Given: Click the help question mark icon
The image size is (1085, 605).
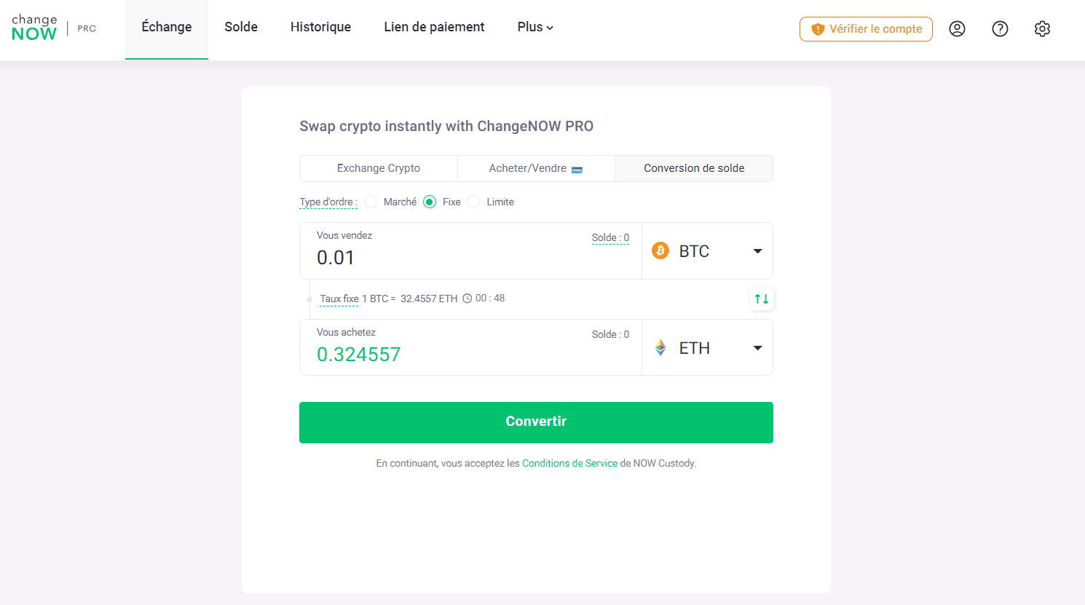Looking at the screenshot, I should pyautogui.click(x=1000, y=28).
